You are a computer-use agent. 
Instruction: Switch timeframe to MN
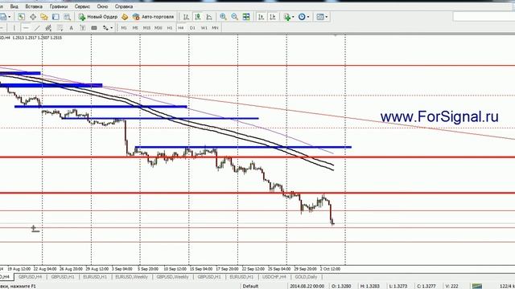tap(215, 28)
